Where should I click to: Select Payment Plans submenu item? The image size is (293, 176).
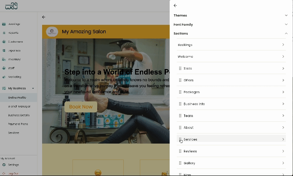(x=18, y=124)
